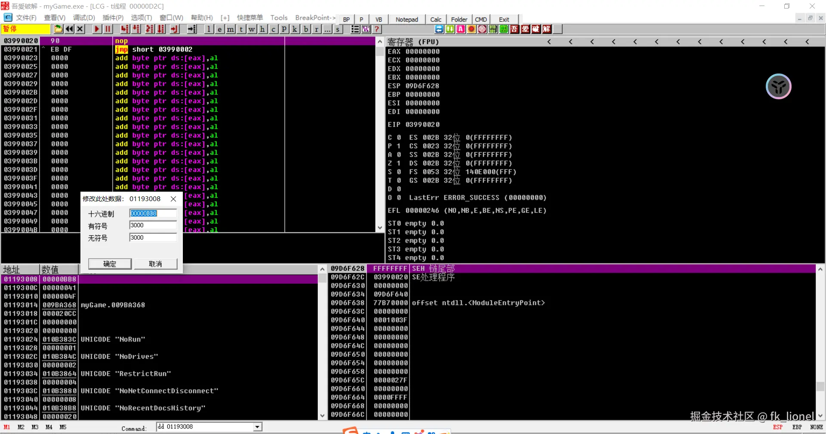Screen dimensions: 826x434
Task: Open call stack with 'k' button
Action: [295, 29]
